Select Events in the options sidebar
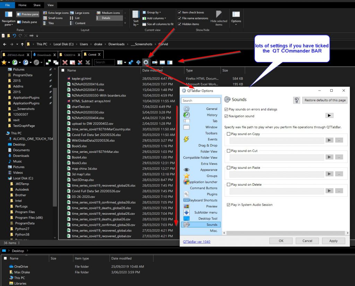This screenshot has width=355, height=286. (x=212, y=139)
